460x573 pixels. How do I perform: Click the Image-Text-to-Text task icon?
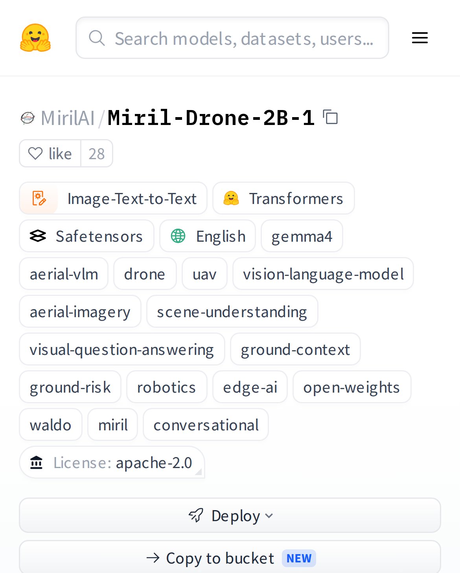pos(39,198)
